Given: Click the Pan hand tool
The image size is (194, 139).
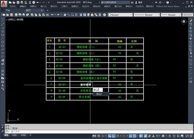Looking at the screenshot, I should pyautogui.click(x=65, y=15).
